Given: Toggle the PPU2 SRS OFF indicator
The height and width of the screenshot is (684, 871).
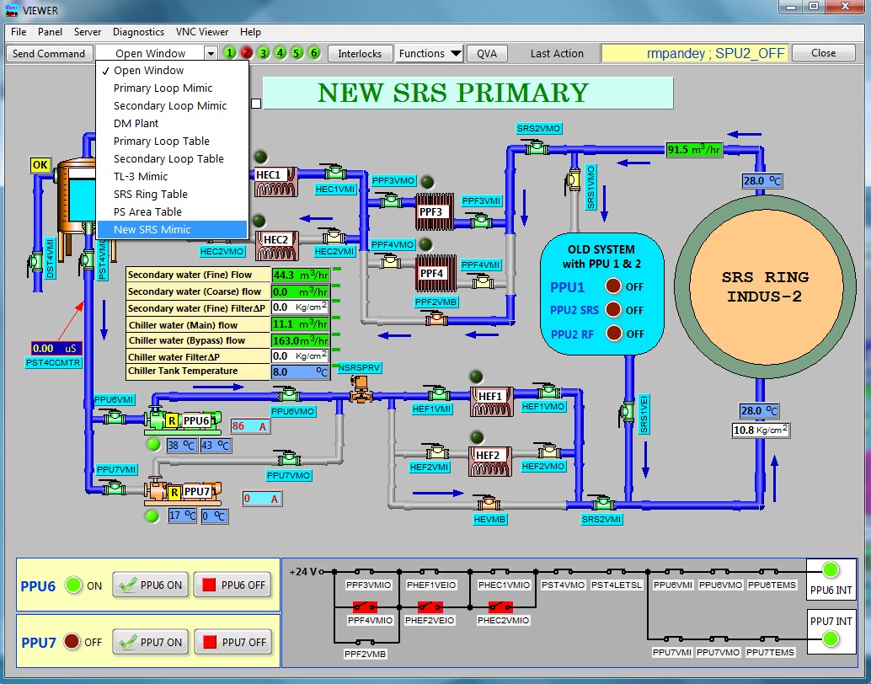Looking at the screenshot, I should 613,309.
